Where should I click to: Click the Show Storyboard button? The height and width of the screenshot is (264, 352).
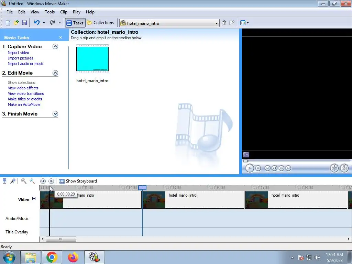[78, 181]
